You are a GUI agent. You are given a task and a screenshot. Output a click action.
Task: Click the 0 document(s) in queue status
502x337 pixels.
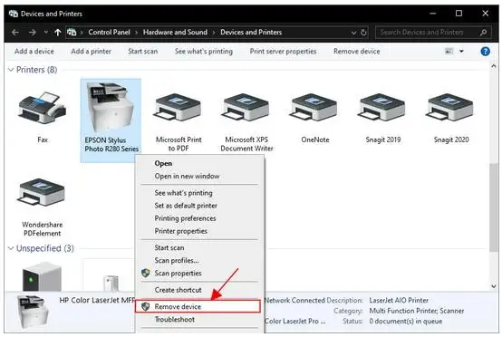[x=406, y=321]
